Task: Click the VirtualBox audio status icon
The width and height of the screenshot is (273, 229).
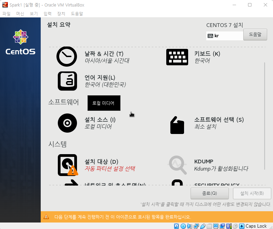Action: pyautogui.click(x=190, y=226)
